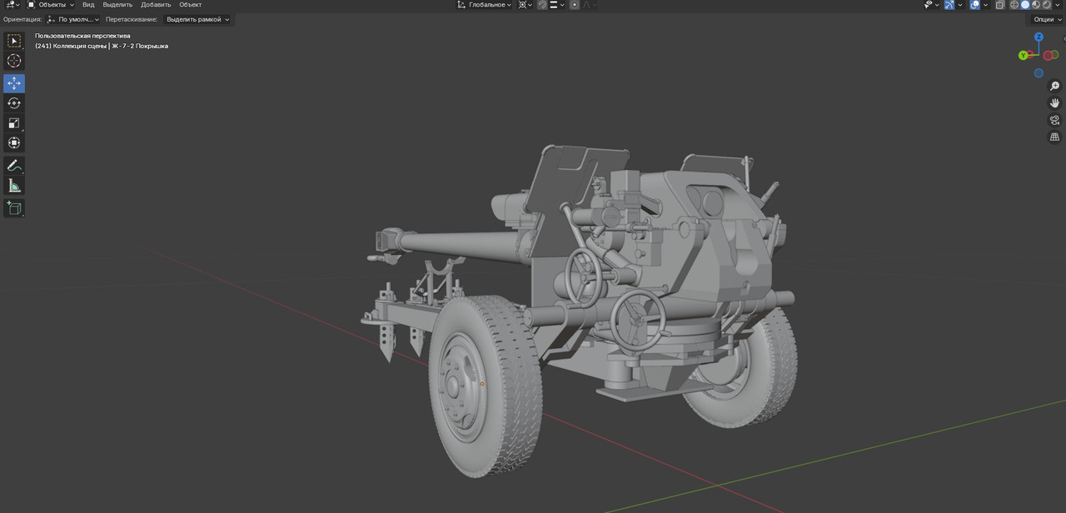Choose the Move tool
The image size is (1066, 513).
14,83
